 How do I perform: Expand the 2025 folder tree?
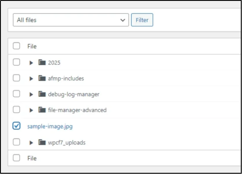(31, 62)
